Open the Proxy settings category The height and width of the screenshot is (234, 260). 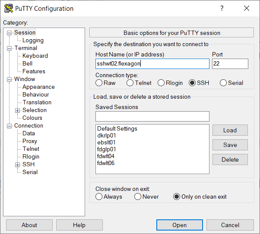(30, 141)
